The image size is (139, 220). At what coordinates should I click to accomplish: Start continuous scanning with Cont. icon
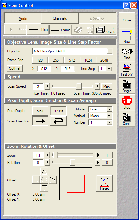(x=127, y=119)
